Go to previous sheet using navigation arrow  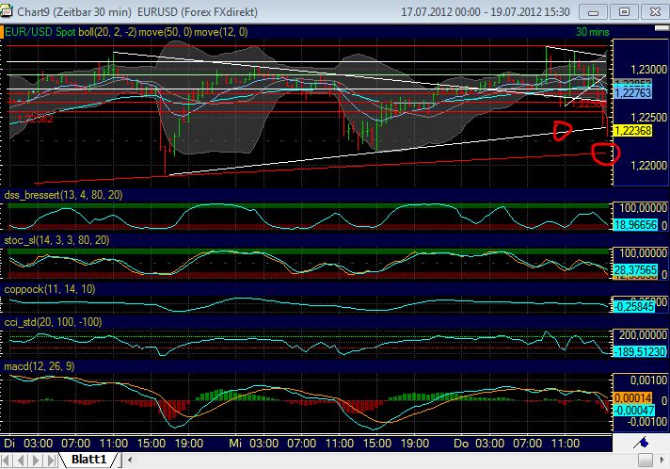click(21, 461)
